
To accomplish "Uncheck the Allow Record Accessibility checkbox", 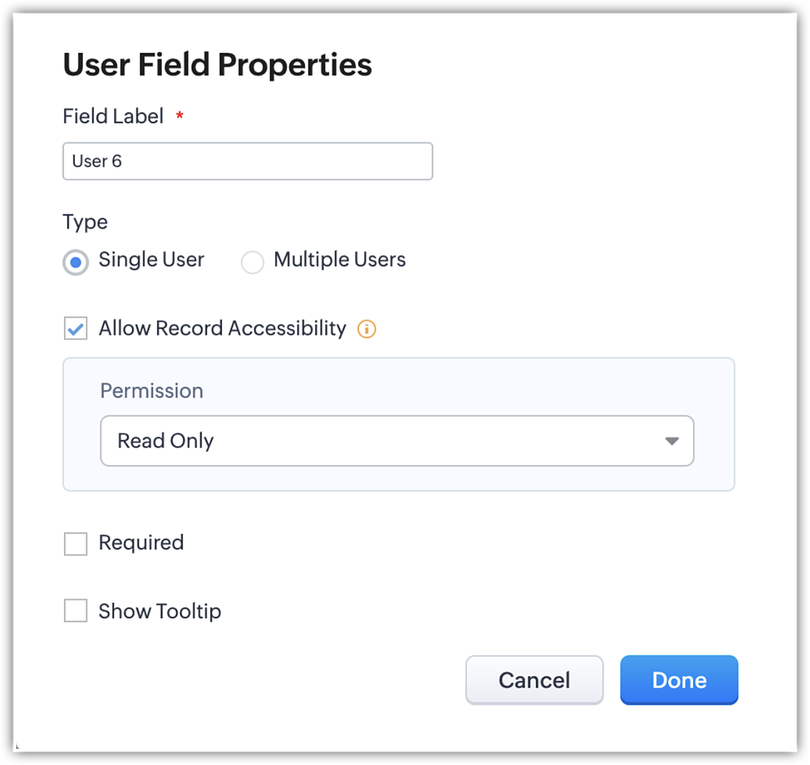I will (x=76, y=329).
